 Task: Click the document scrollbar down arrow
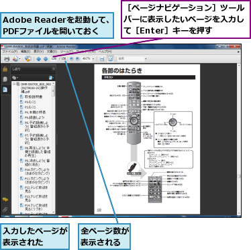point(239,213)
